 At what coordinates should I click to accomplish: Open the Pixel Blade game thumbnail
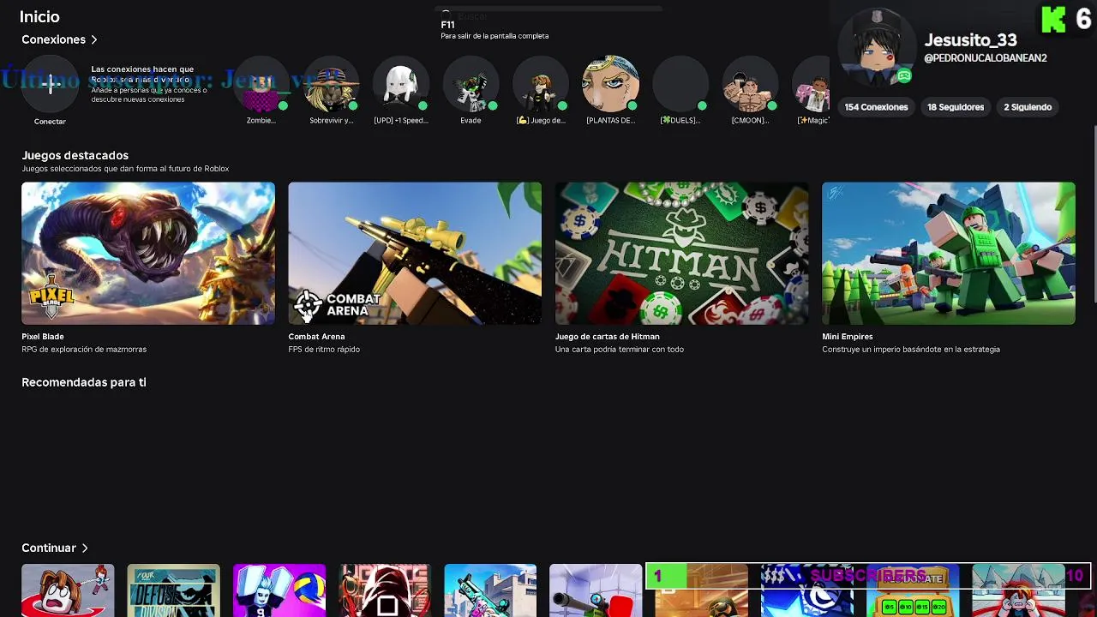[148, 253]
